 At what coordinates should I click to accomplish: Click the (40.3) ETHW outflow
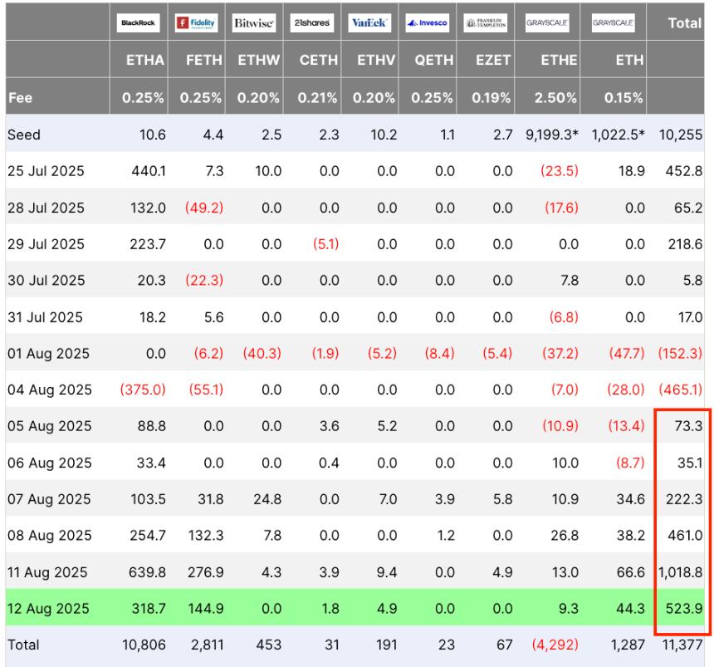click(x=262, y=354)
